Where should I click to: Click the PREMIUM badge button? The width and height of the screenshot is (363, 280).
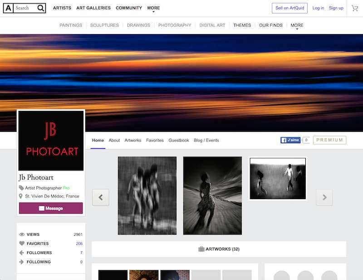tap(329, 140)
